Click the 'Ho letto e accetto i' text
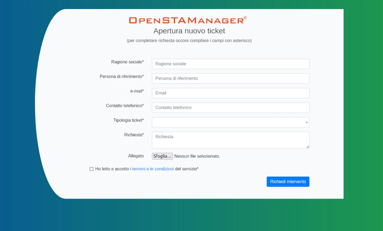This screenshot has width=383, height=231. coord(113,169)
